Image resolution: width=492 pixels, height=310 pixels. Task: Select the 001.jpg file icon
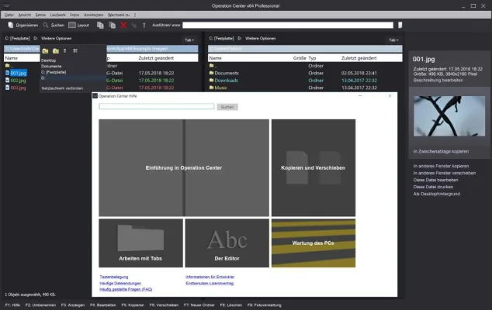tap(7, 73)
